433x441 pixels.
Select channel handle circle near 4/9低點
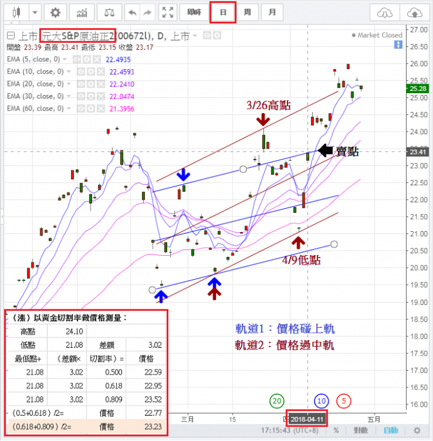click(x=334, y=244)
